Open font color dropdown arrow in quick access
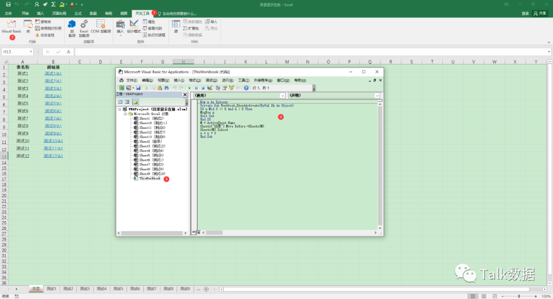This screenshot has height=299, width=553. pyautogui.click(x=76, y=5)
